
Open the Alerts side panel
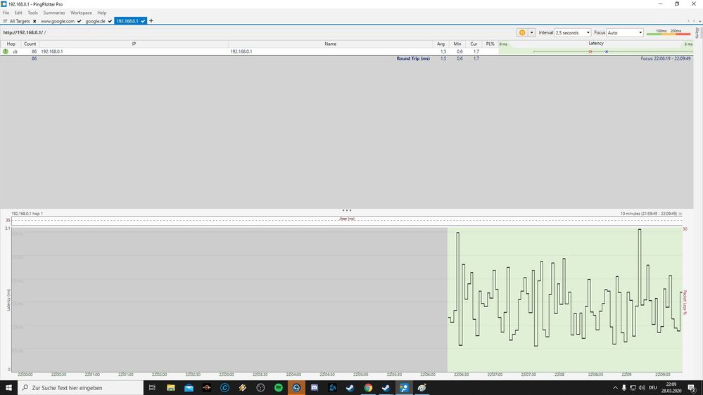[x=697, y=33]
